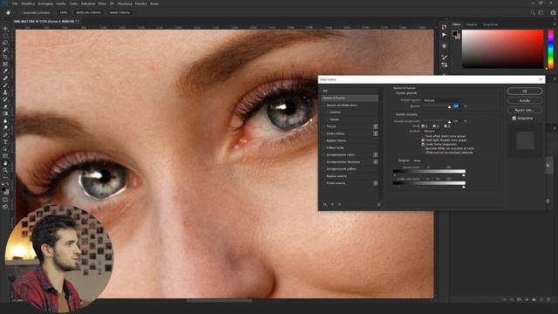This screenshot has height=314, width=558.
Task: Check Maschera di livello nasconde effetti
Action: click(423, 148)
